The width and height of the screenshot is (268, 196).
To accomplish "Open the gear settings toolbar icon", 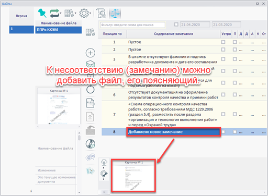I will [84, 13].
